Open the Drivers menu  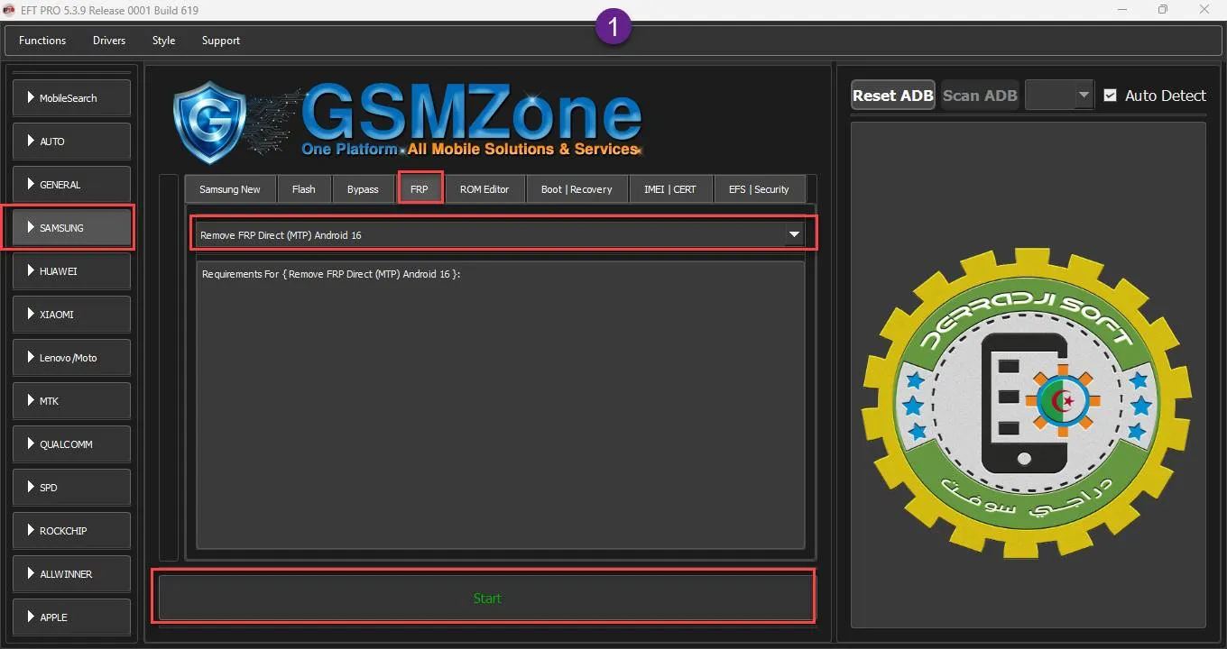[x=109, y=41]
